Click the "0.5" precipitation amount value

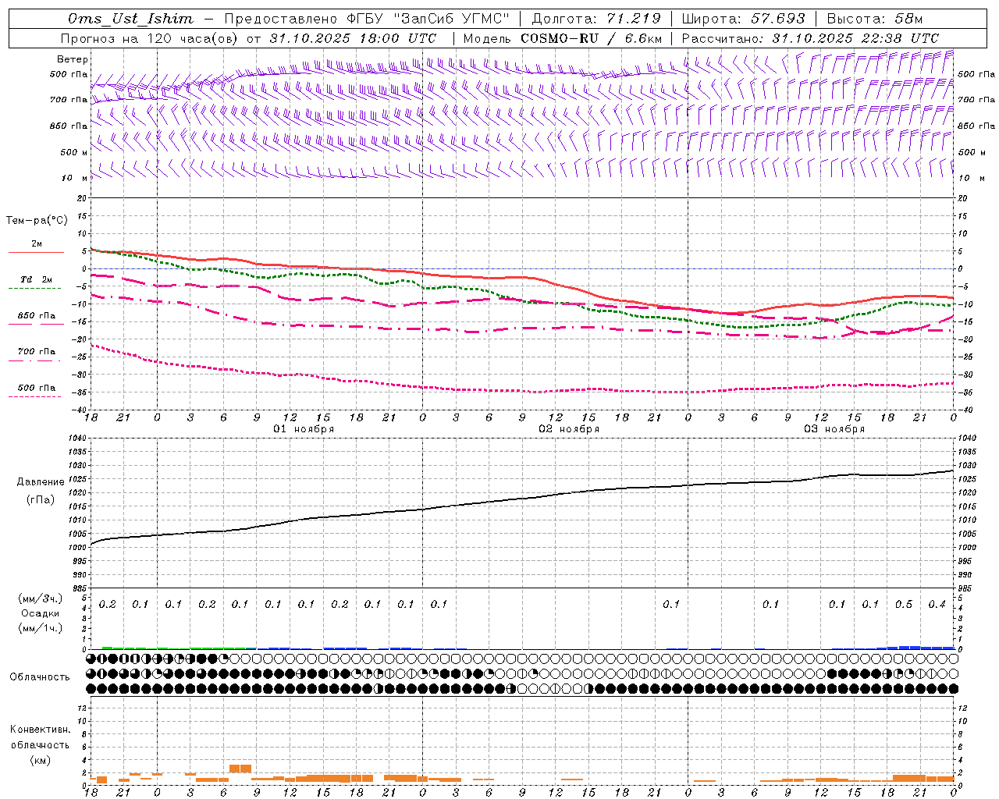904,605
